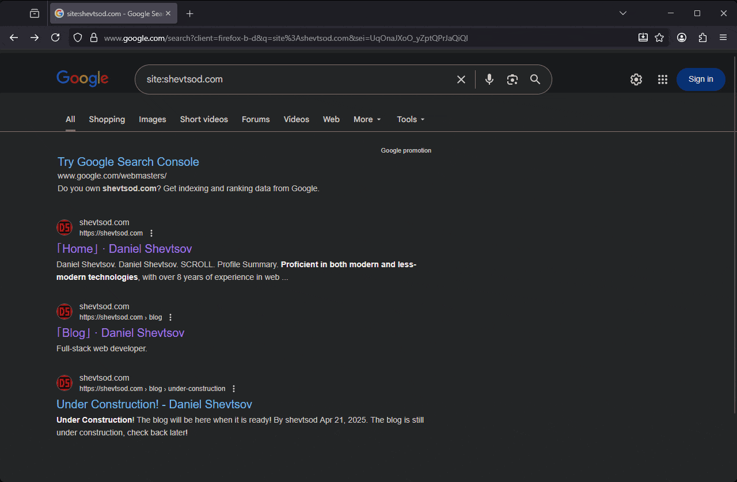The image size is (737, 482).
Task: Click the Google search box text
Action: [x=184, y=79]
